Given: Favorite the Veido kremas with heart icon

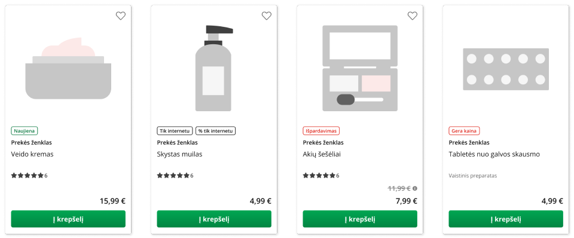Looking at the screenshot, I should (120, 16).
